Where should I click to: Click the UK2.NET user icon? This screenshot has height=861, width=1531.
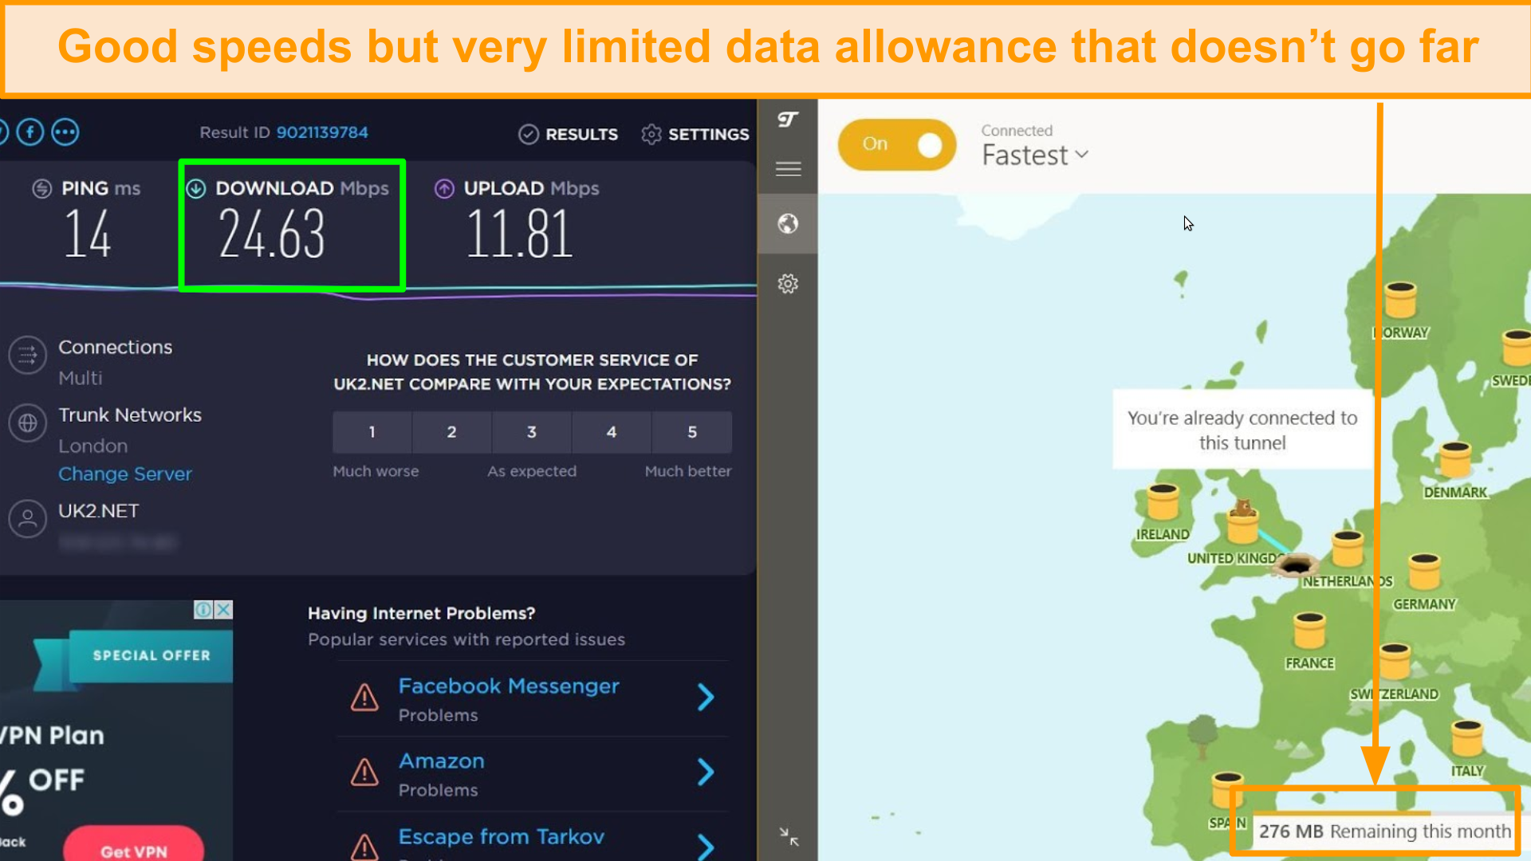pos(28,519)
